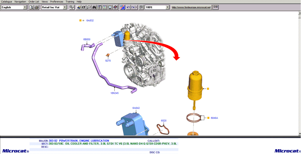Click the magnifying glass search icon
This screenshot has height=154, width=301.
tap(89, 7)
